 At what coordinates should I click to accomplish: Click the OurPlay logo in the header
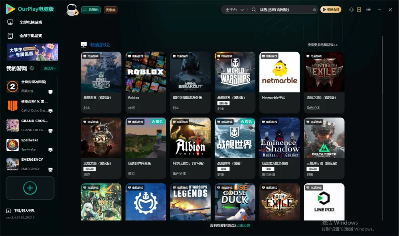coord(30,9)
